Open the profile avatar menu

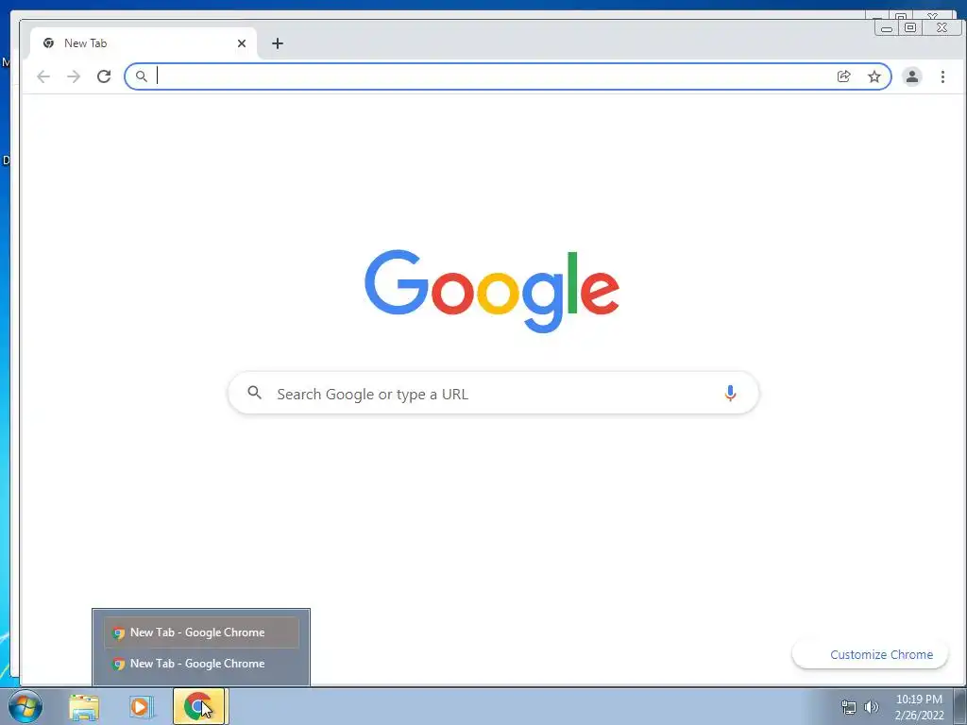(911, 76)
